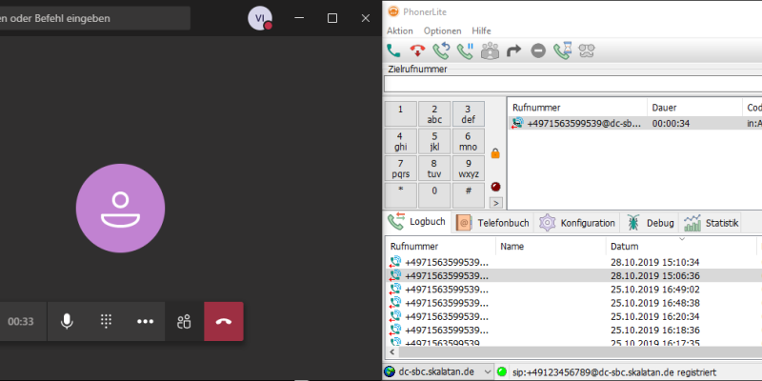Image resolution: width=762 pixels, height=381 pixels.
Task: Click the green dial phone icon in PhonerLite
Action: tap(394, 51)
